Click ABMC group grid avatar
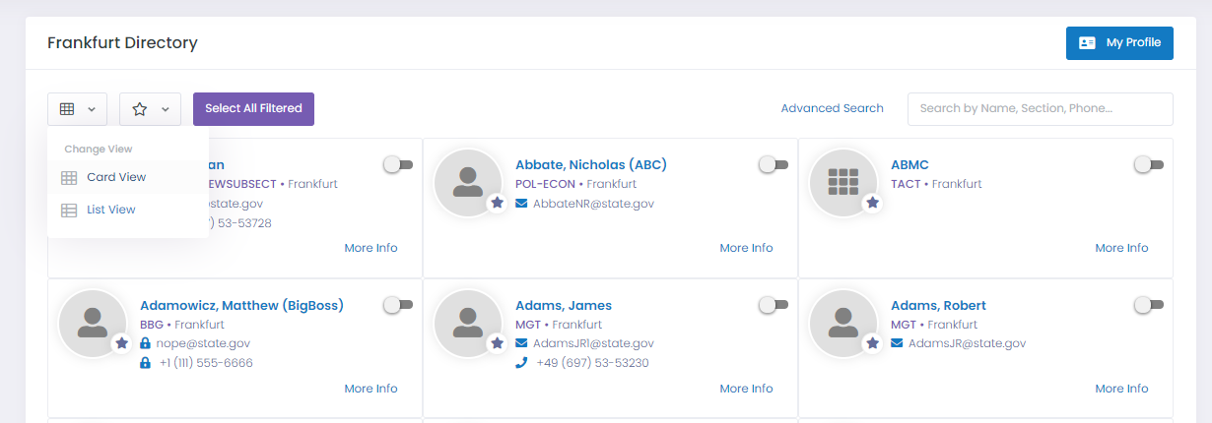 click(x=843, y=183)
